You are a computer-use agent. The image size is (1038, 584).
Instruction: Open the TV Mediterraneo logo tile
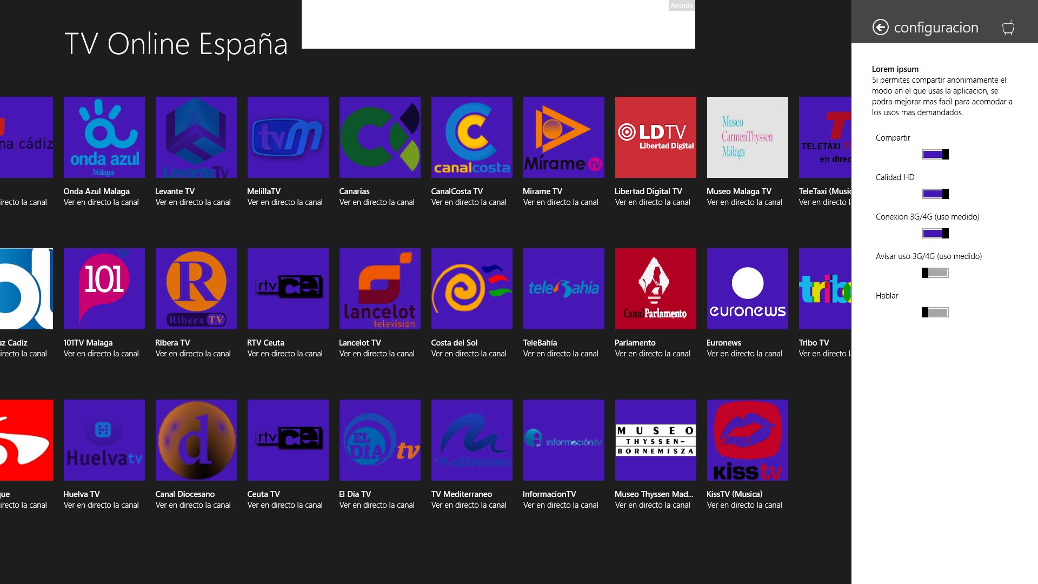coord(472,440)
